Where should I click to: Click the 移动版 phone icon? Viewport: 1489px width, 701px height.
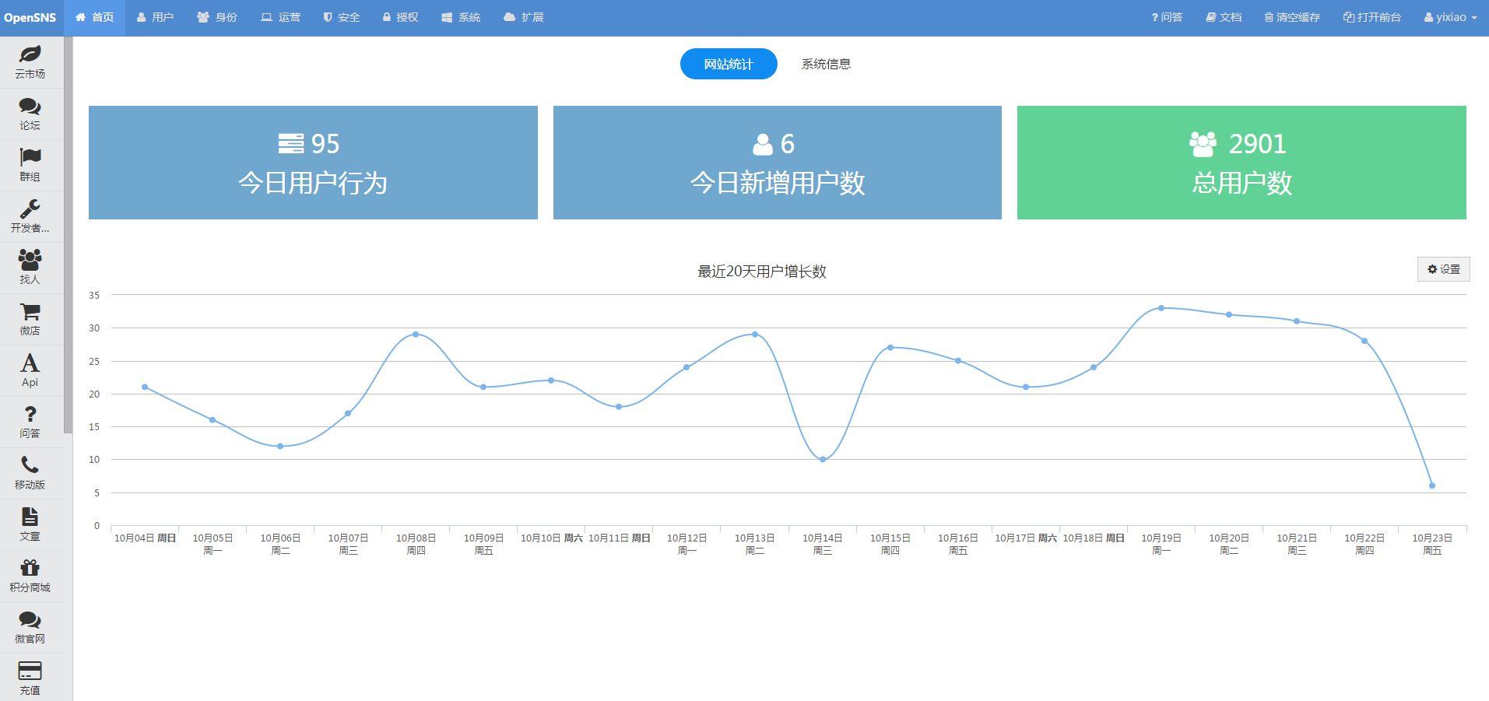click(30, 466)
